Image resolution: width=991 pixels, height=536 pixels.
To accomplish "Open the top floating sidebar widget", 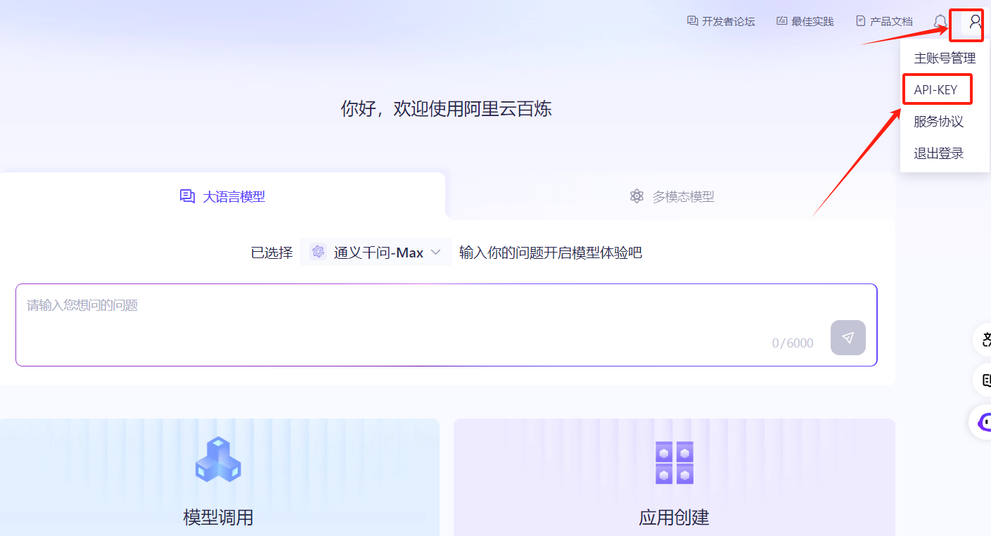I will [983, 340].
